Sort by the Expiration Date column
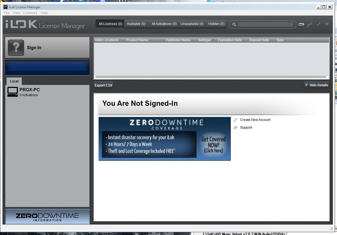 [230, 40]
